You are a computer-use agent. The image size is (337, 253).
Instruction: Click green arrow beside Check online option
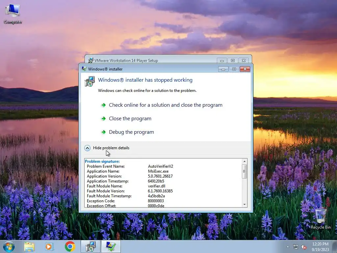[103, 105]
